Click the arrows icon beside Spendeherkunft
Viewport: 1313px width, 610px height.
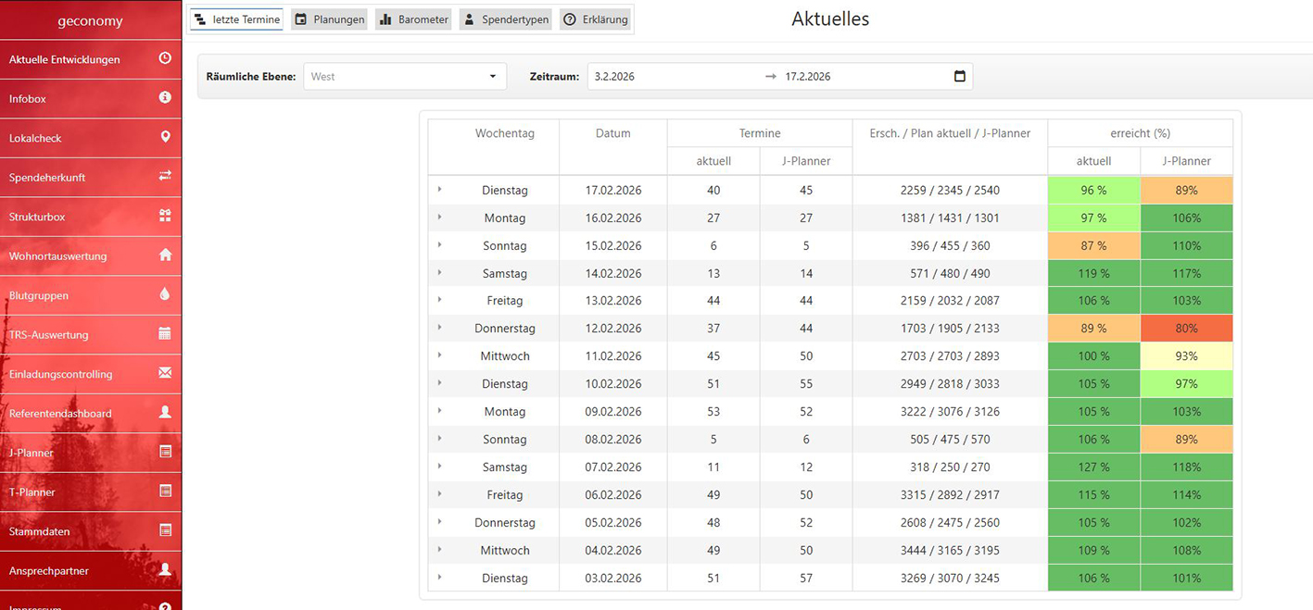[x=165, y=176]
